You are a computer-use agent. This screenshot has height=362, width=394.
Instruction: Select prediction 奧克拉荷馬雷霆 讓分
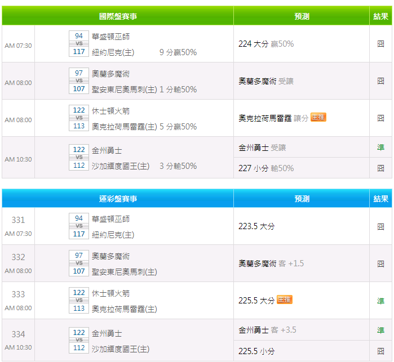(x=273, y=118)
